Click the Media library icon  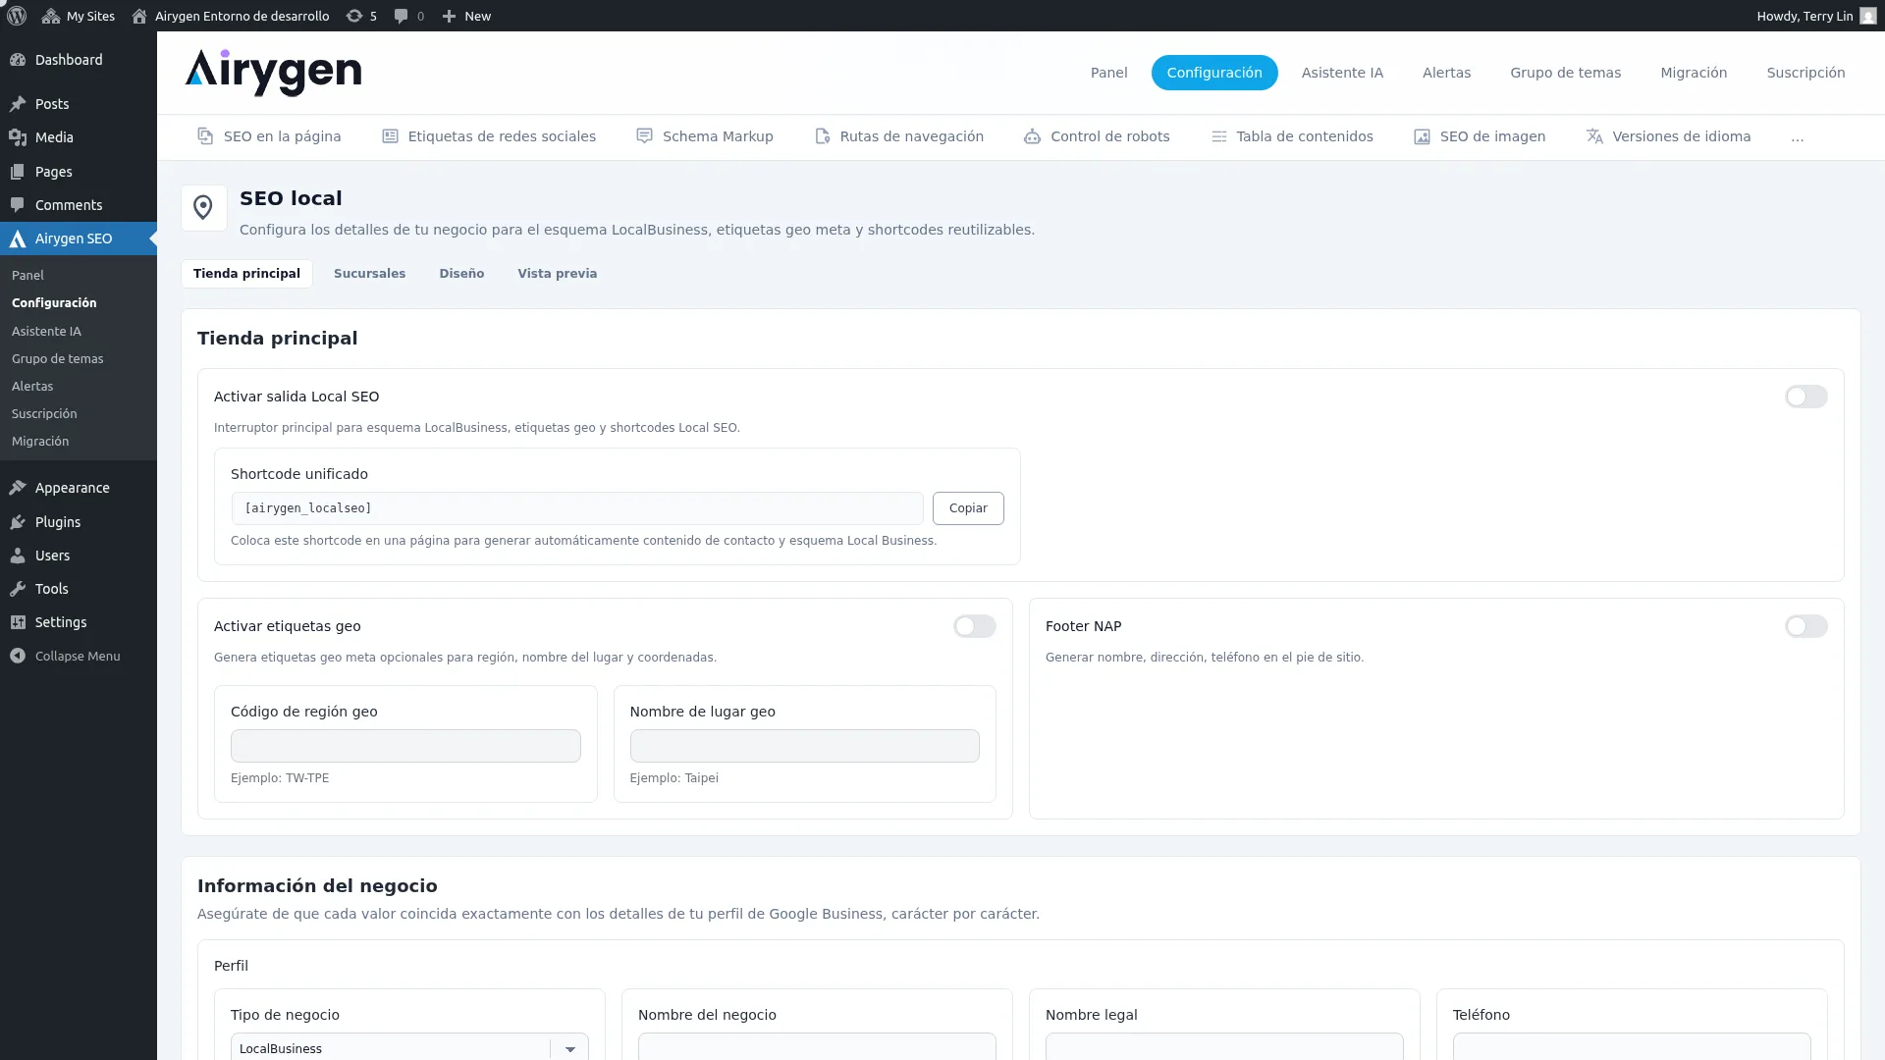(x=18, y=137)
